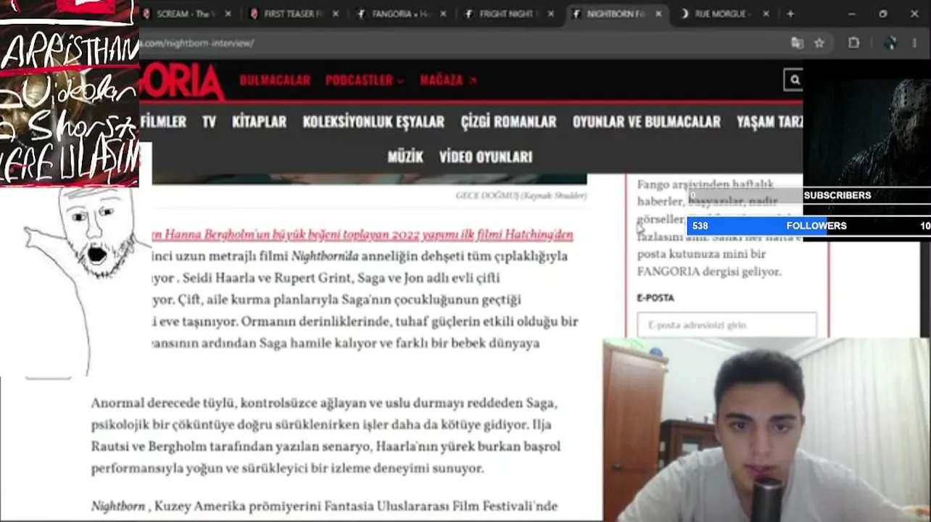Open the BULMACALAR link
The height and width of the screenshot is (522, 931).
pos(275,80)
